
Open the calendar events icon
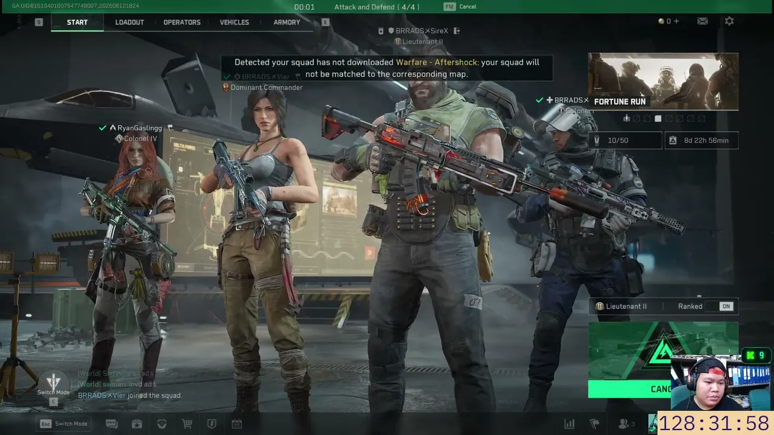[236, 424]
